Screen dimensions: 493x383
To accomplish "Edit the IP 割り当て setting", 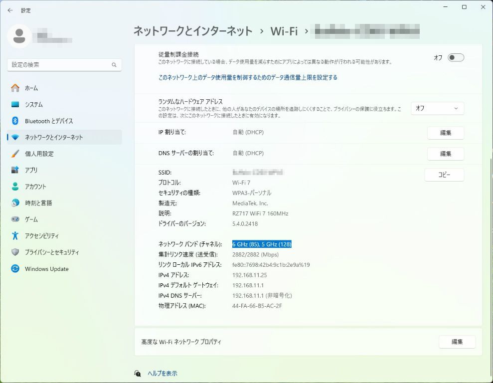I will click(445, 133).
